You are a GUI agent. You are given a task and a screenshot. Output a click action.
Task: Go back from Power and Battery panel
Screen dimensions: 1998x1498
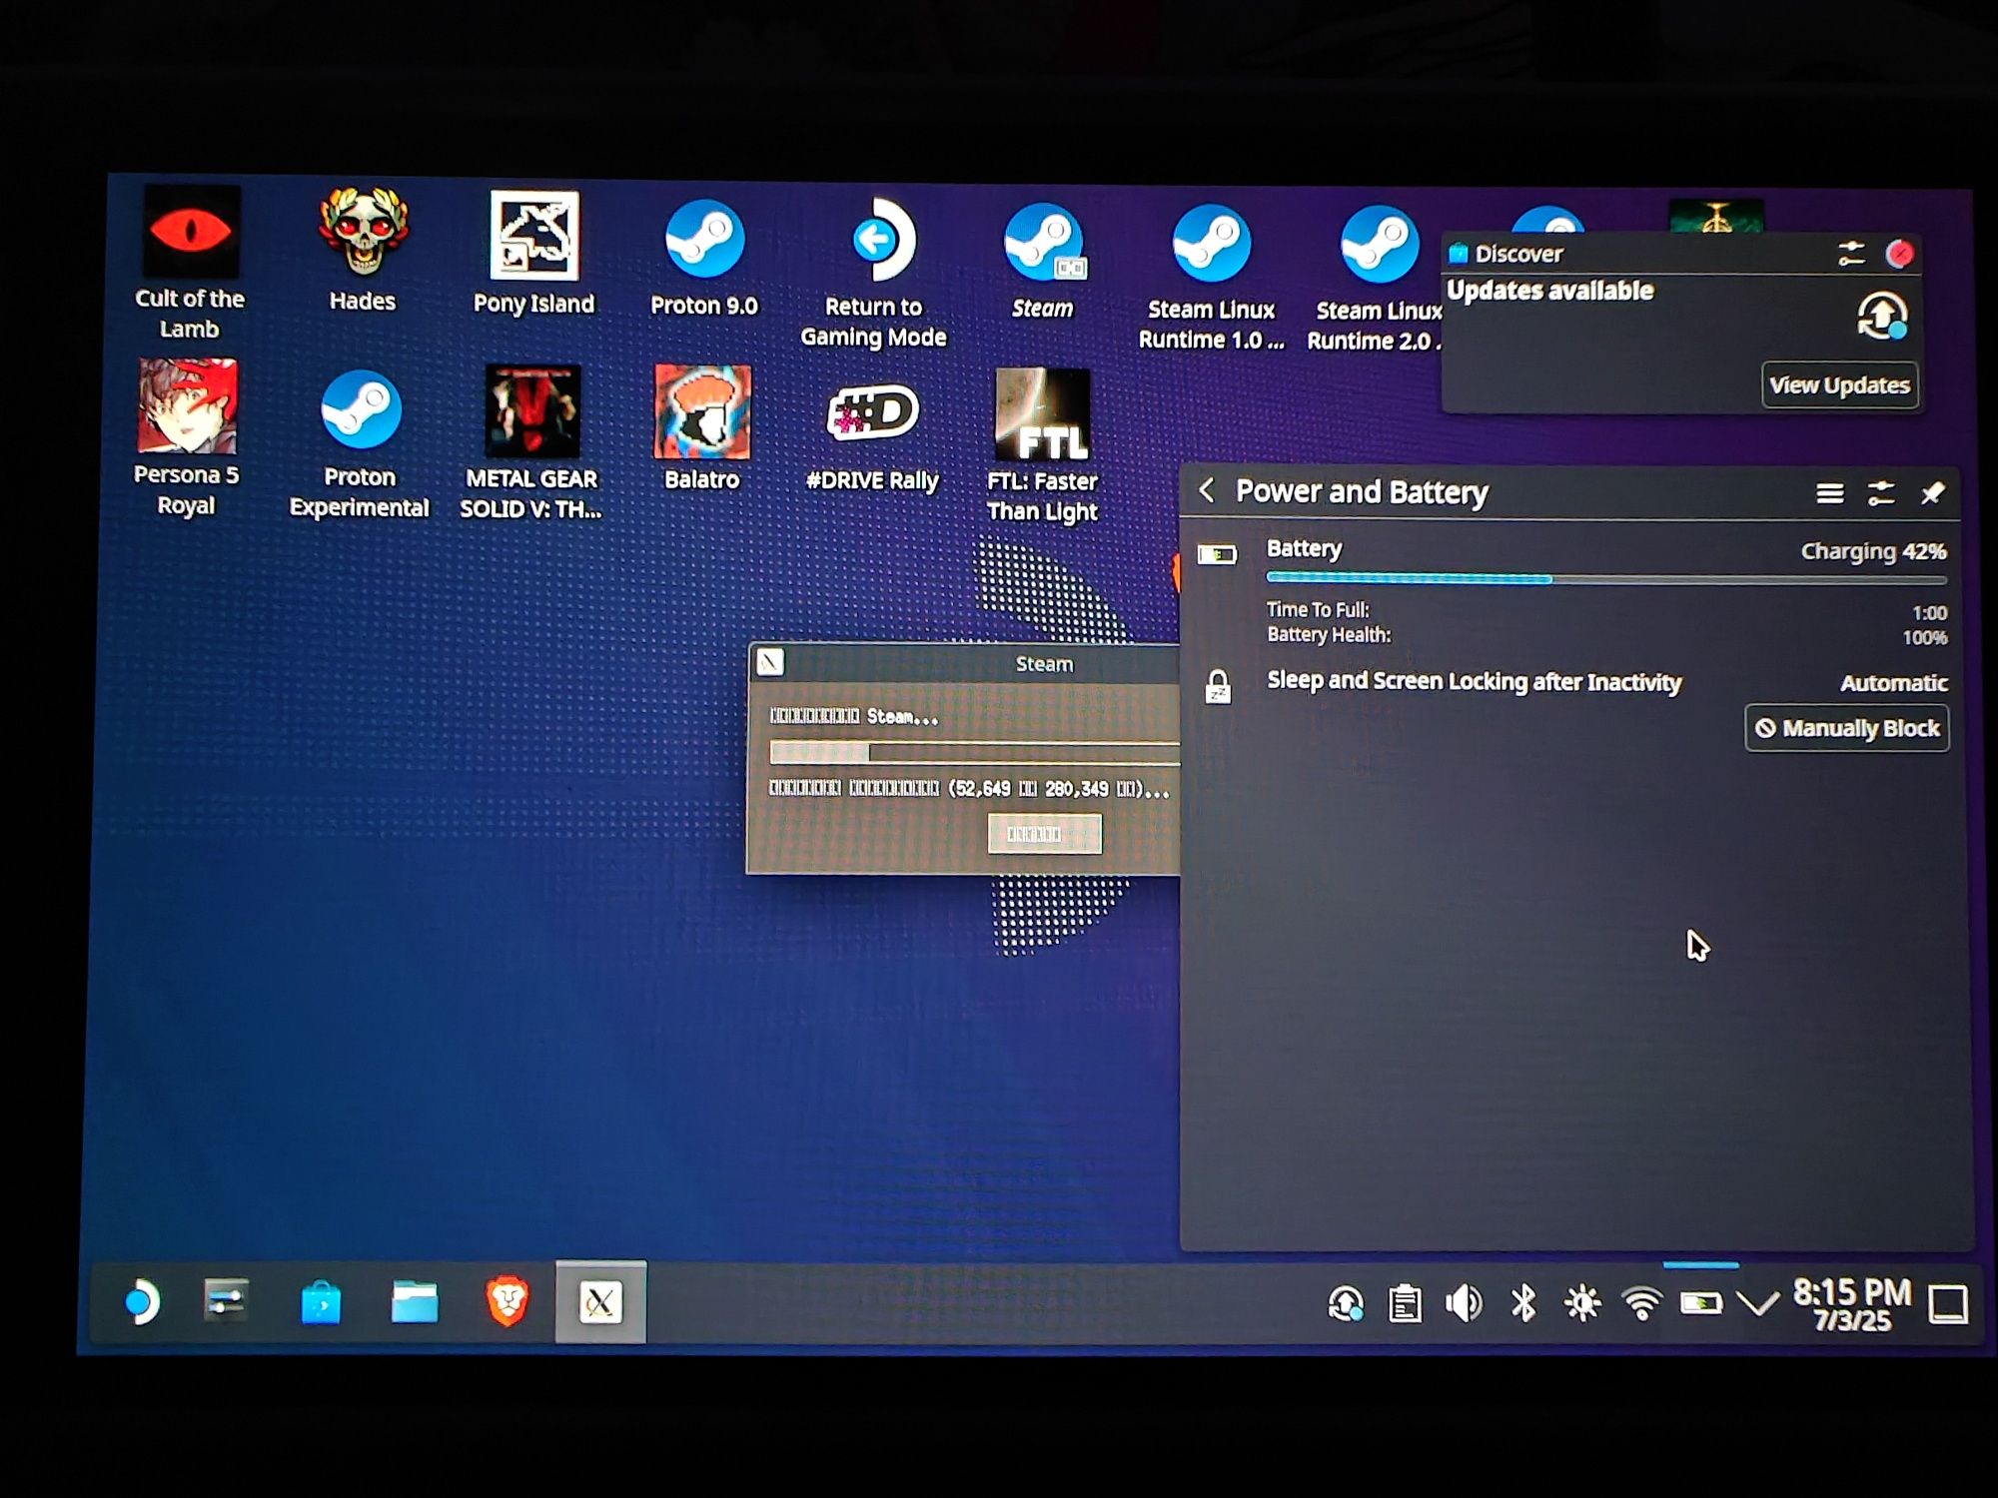tap(1207, 490)
